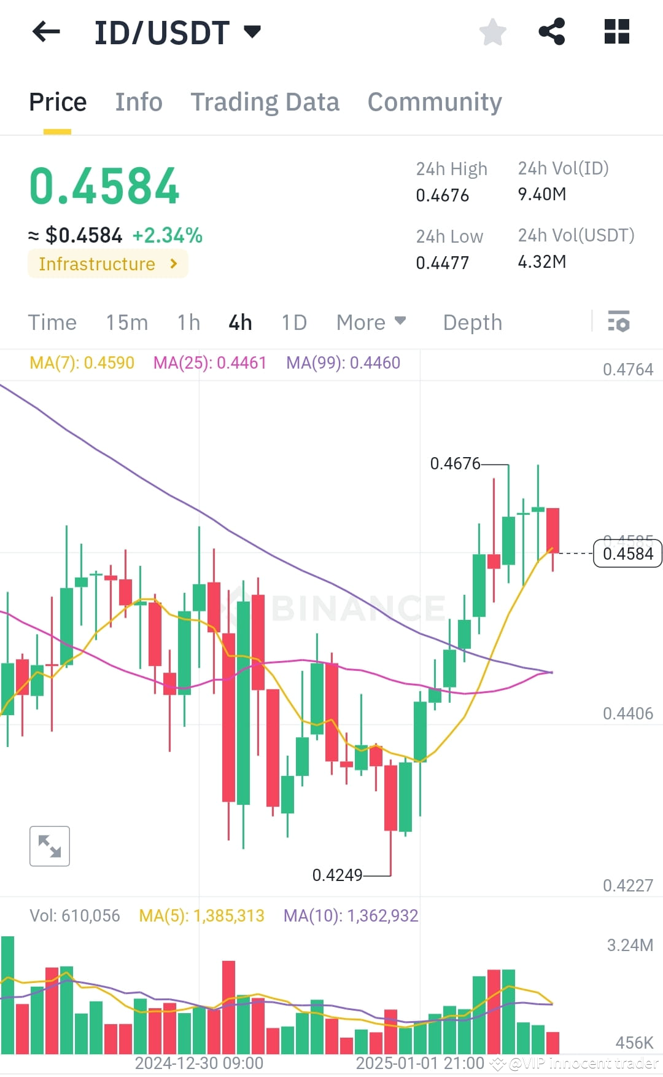The width and height of the screenshot is (663, 1077).
Task: Switch to the Trading Data tab
Action: pyautogui.click(x=265, y=101)
